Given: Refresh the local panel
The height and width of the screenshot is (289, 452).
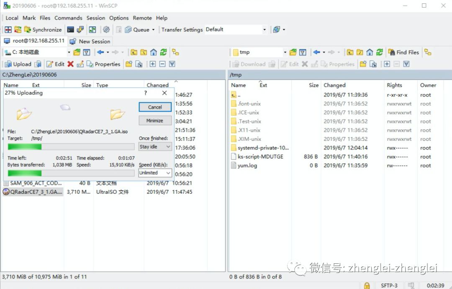Looking at the screenshot, I should point(164,52).
